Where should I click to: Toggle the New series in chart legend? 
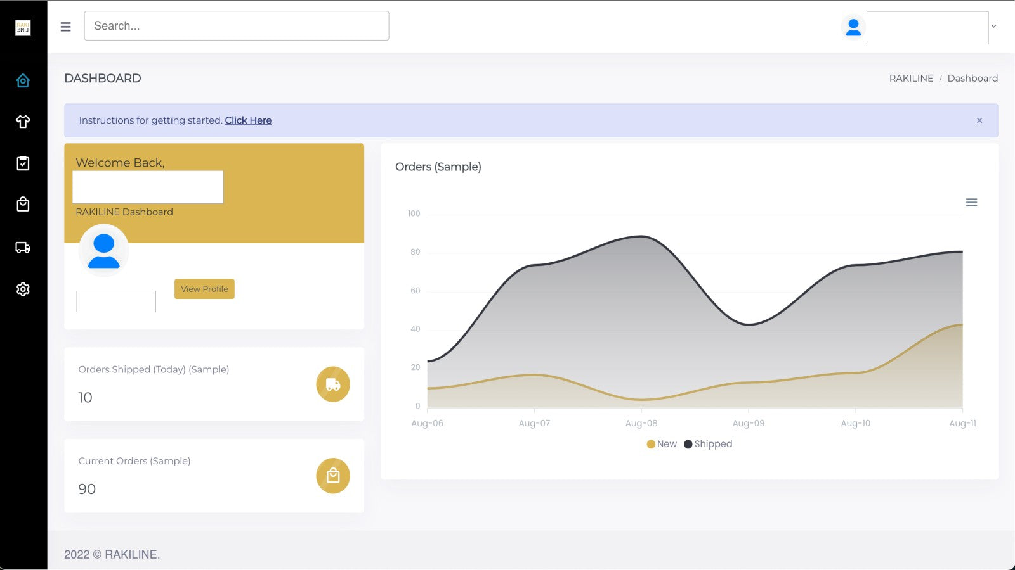[x=662, y=444]
